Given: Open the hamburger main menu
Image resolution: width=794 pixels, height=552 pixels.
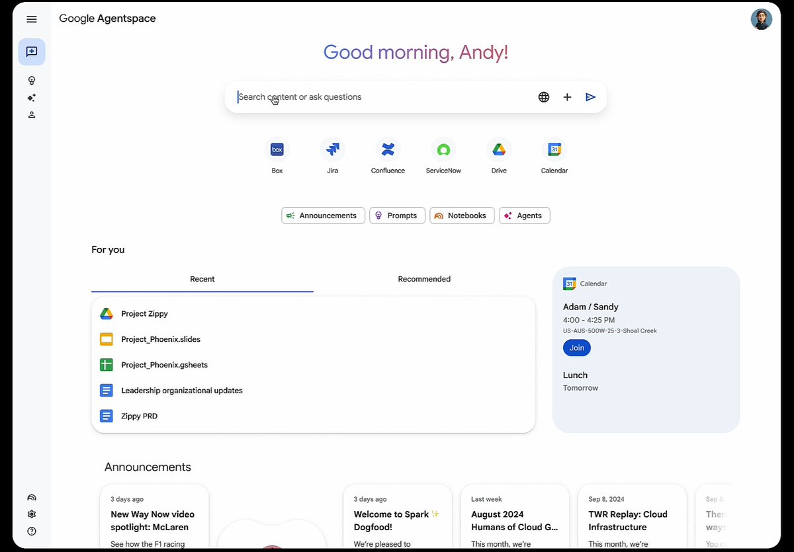Looking at the screenshot, I should 31,19.
